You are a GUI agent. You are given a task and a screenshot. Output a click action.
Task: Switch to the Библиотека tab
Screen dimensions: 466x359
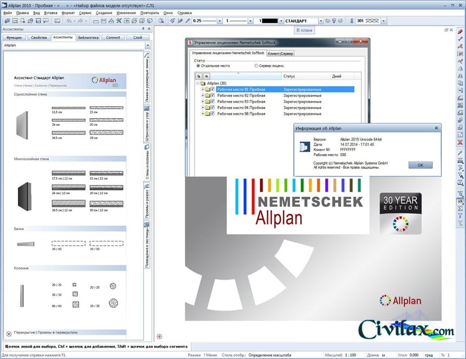tap(88, 37)
